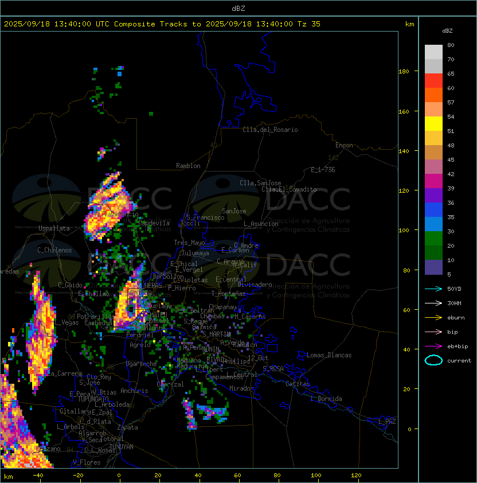Click the 'current' legend label
The height and width of the screenshot is (483, 477).
tap(459, 361)
